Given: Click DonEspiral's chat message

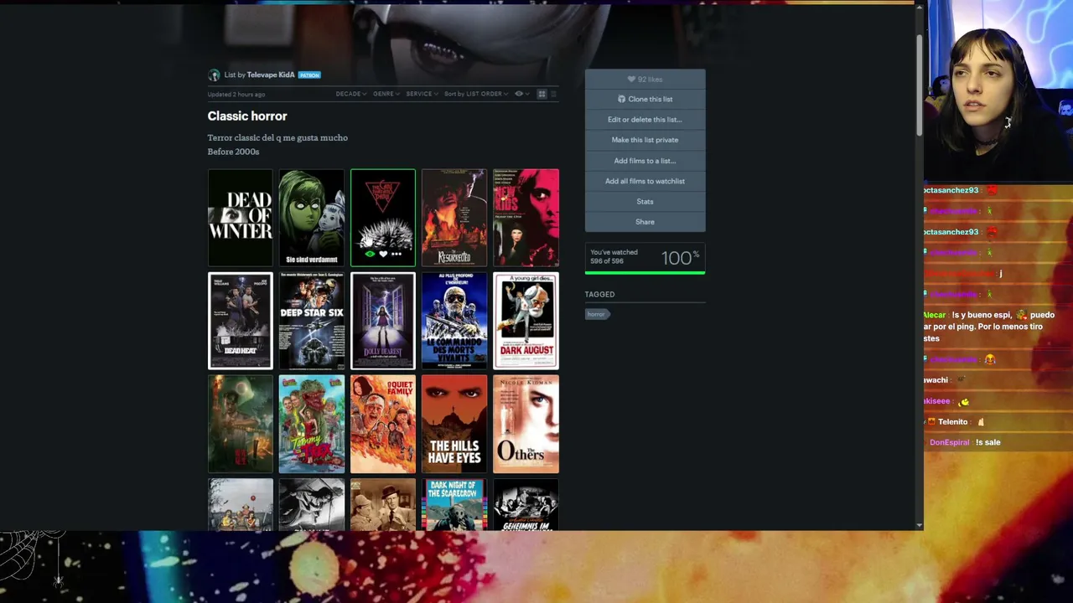Looking at the screenshot, I should point(965,442).
